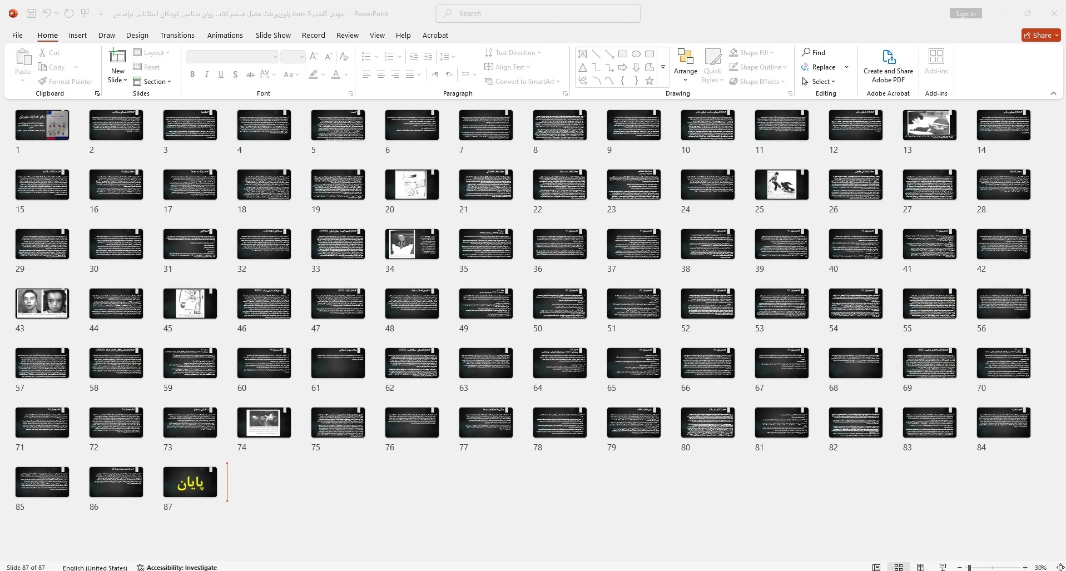Click the font color button with red underline
The image size is (1066, 571).
tap(336, 75)
